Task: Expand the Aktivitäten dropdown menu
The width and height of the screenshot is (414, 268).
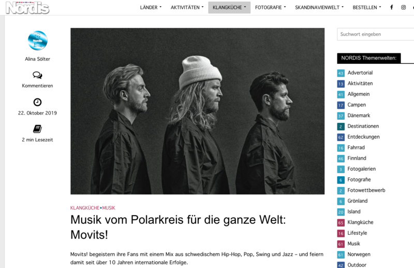Action: [187, 7]
